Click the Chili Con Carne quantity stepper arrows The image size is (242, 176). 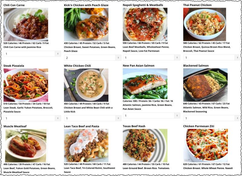58,54
